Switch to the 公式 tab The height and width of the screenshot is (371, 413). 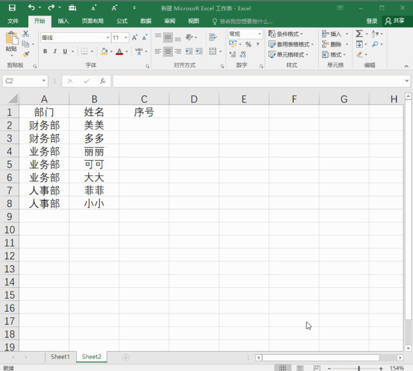point(122,21)
